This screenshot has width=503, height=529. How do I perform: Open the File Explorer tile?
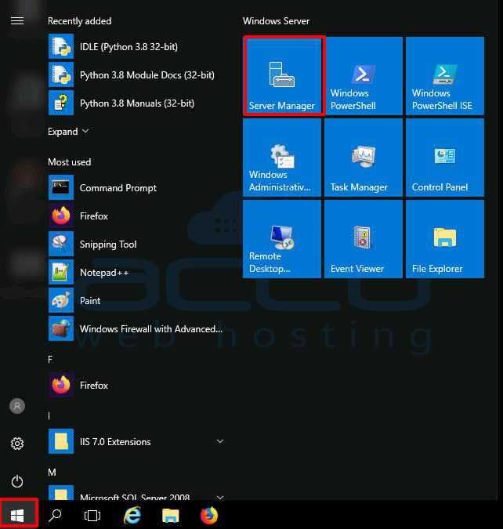tap(445, 239)
